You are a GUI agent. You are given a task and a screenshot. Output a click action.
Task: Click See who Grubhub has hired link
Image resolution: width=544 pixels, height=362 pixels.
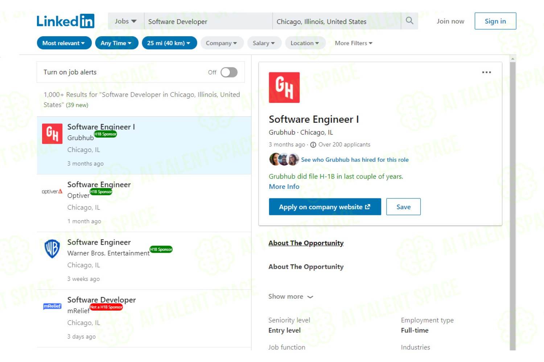click(x=355, y=160)
